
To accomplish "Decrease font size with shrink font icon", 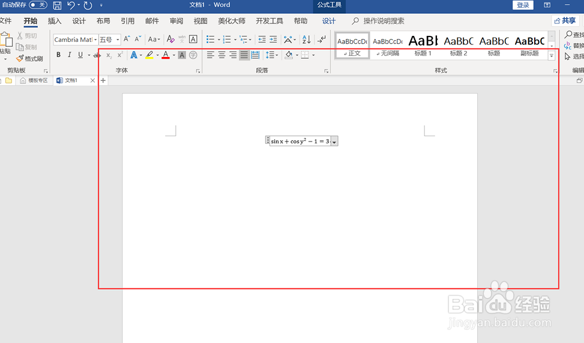I will (138, 39).
